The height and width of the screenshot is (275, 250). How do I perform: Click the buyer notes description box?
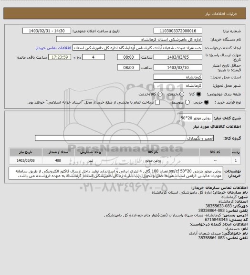116,173
